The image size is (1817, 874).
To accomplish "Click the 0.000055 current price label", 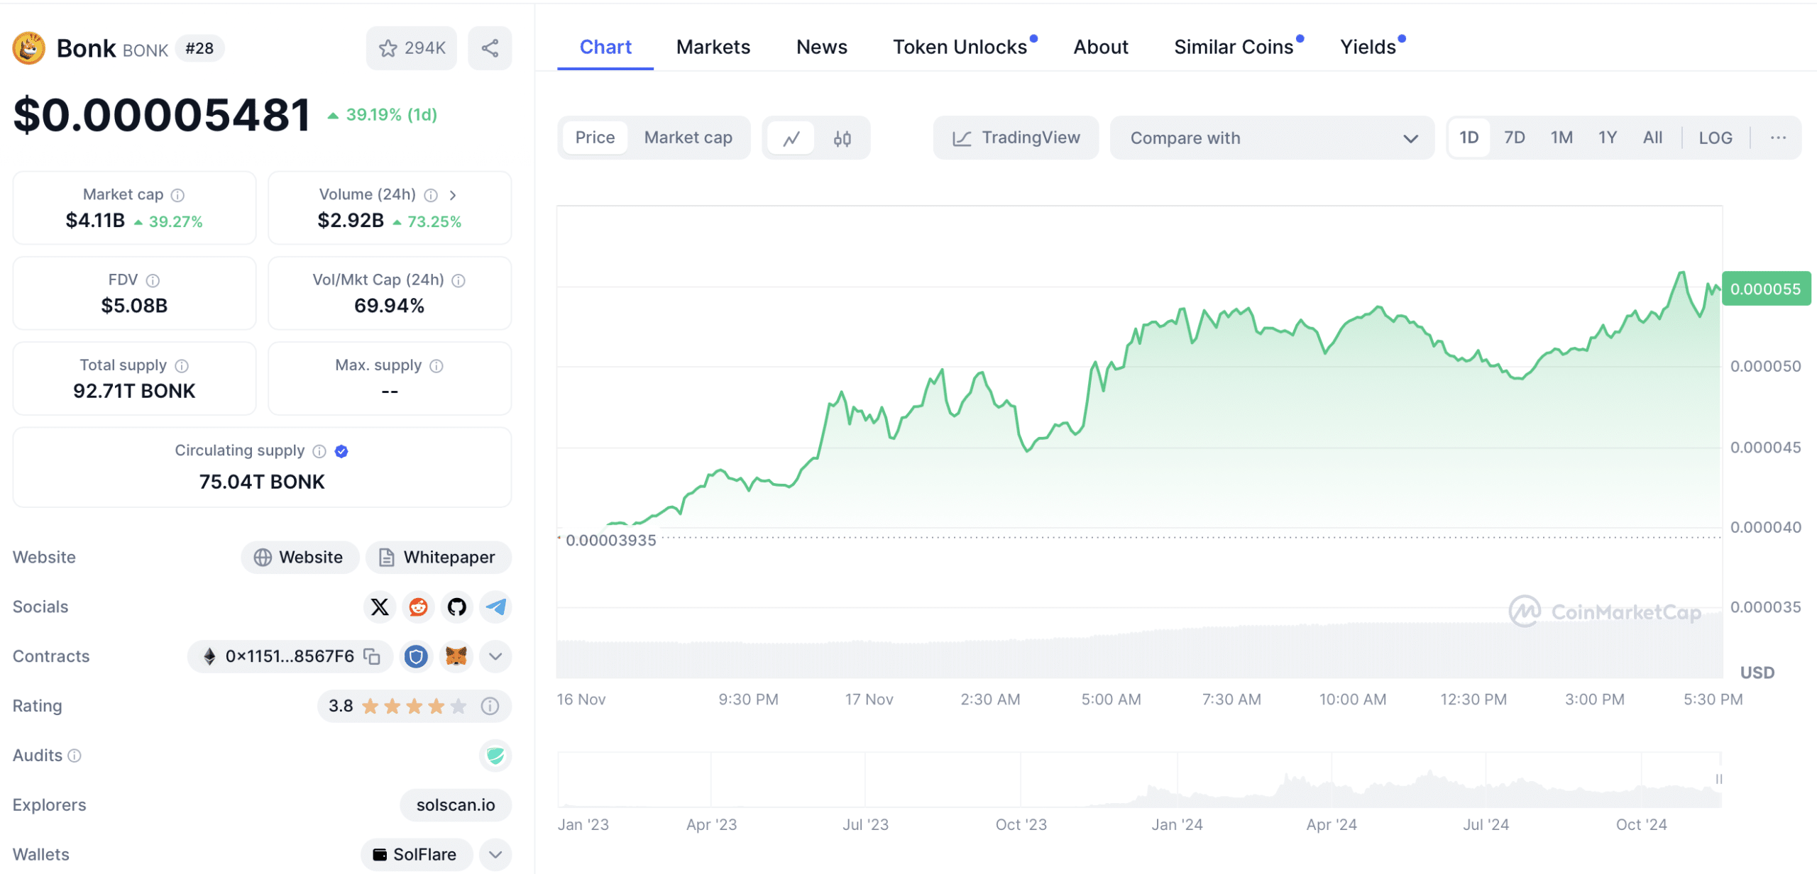I will coord(1766,289).
